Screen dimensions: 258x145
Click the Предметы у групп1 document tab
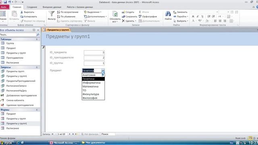pyautogui.click(x=56, y=30)
